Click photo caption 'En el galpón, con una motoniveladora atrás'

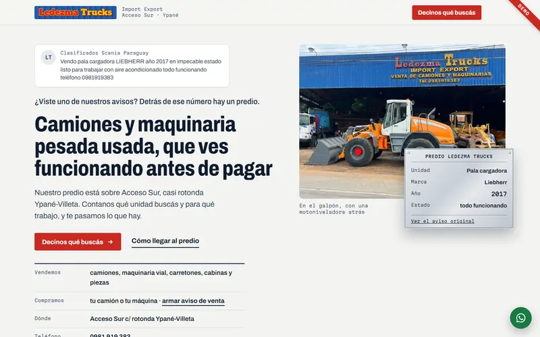(333, 209)
